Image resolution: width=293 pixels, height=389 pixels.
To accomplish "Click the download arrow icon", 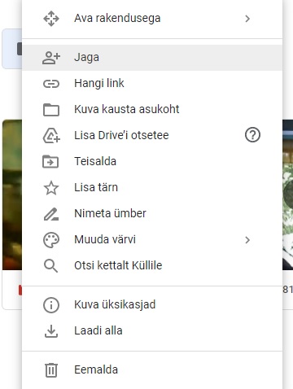I will coord(51,331).
